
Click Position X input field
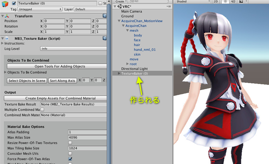(54, 21)
